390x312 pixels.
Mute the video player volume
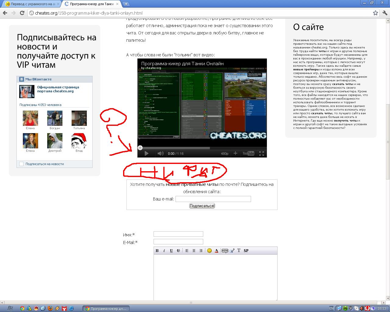tap(160, 154)
